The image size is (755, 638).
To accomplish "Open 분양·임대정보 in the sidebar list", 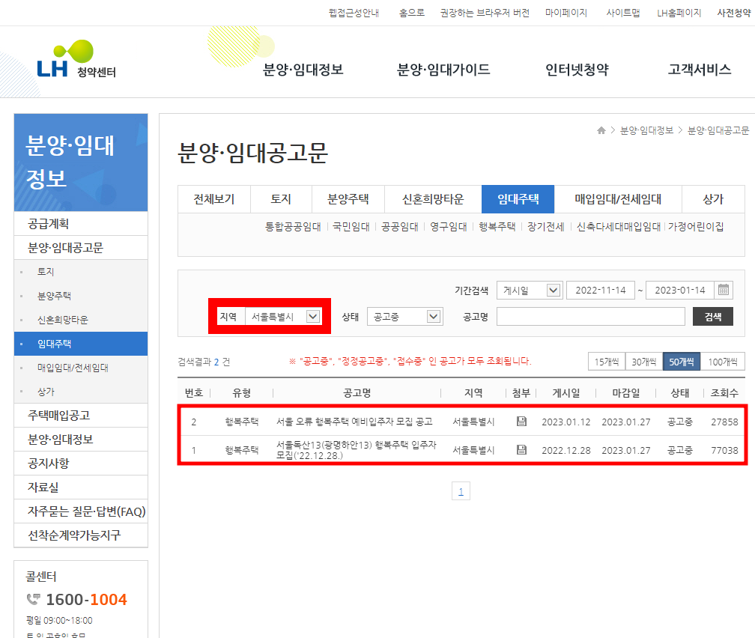I will point(81,439).
